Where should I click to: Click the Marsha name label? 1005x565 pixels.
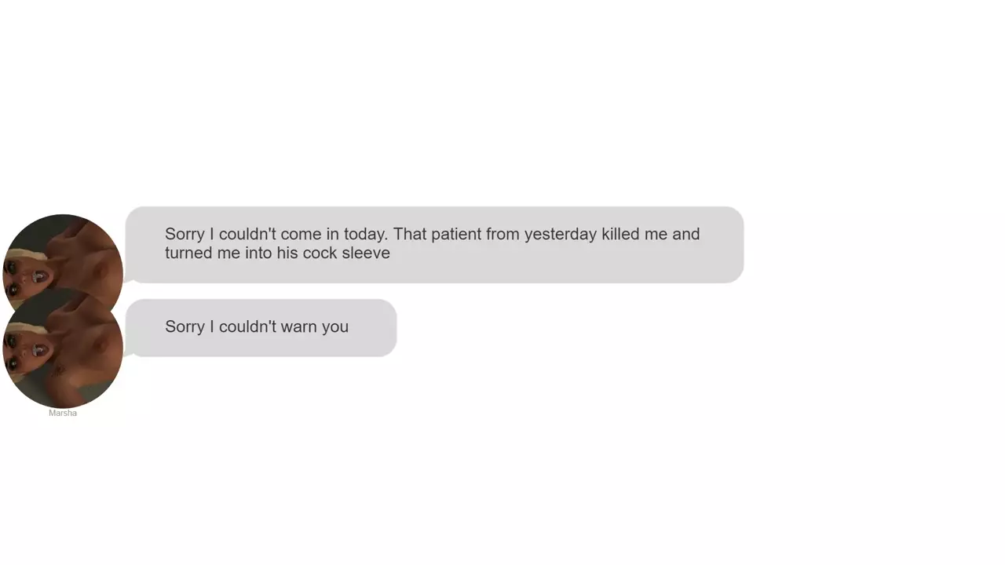pyautogui.click(x=63, y=413)
